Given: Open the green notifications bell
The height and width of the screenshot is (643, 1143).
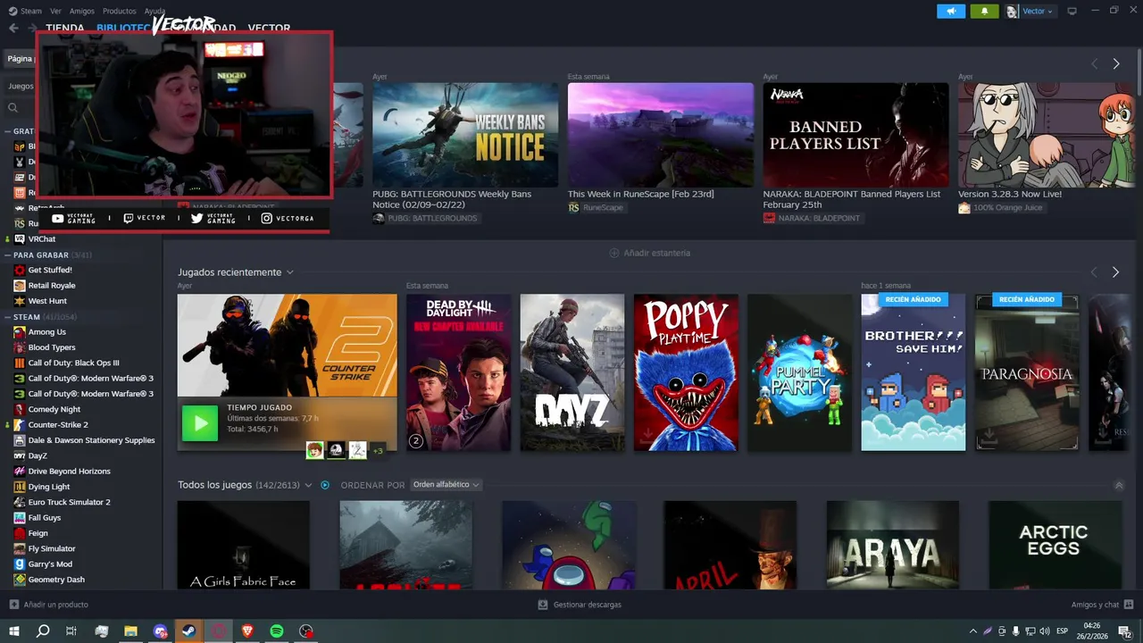Looking at the screenshot, I should click(x=985, y=11).
